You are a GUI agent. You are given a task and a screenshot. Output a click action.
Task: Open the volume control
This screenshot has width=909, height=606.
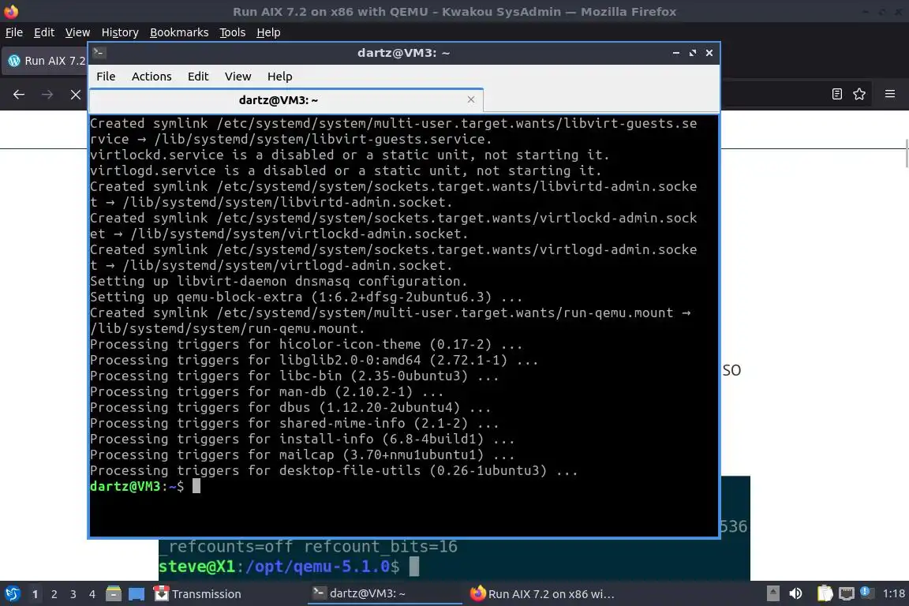[796, 593]
